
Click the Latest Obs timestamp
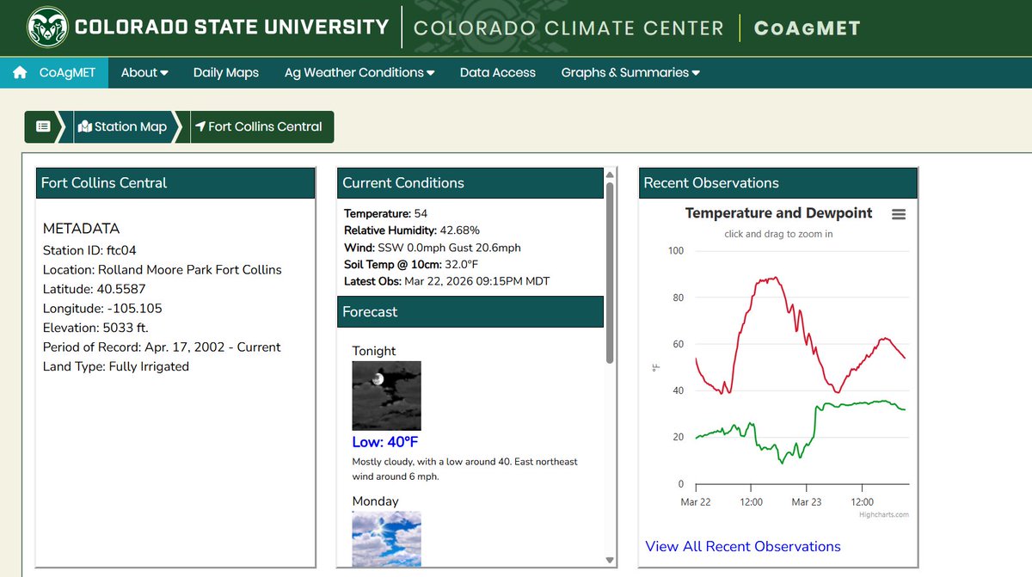[446, 281]
